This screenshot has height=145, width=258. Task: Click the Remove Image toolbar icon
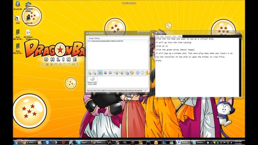(94, 72)
